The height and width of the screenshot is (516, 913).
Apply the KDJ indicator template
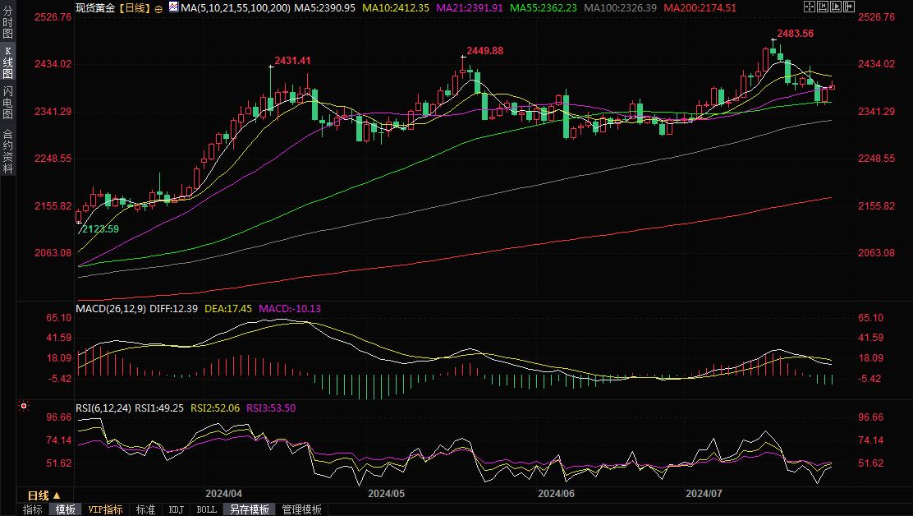(176, 509)
